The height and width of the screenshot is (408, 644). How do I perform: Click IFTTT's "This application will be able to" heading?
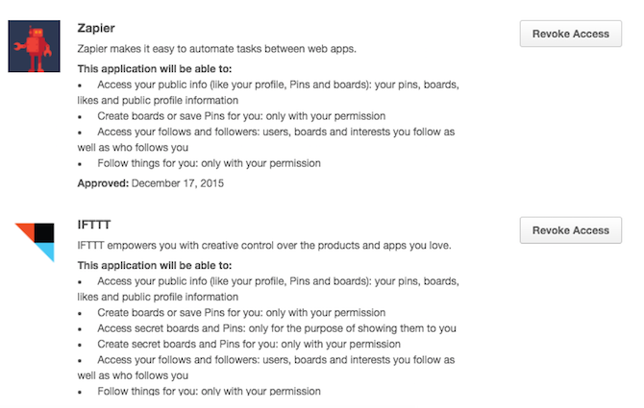[155, 266]
